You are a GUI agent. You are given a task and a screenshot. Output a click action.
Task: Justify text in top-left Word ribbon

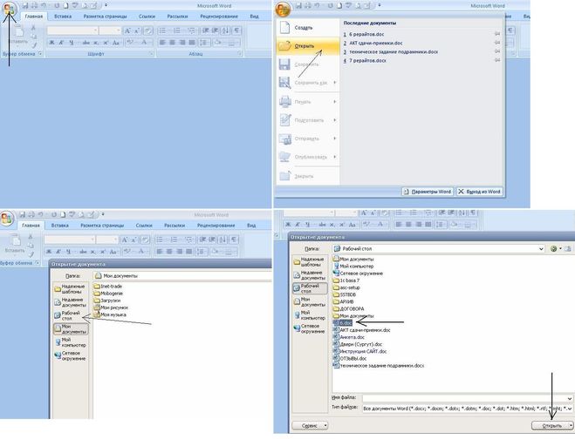(191, 43)
